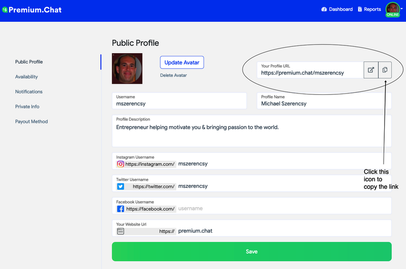Open Private Info section
Image resolution: width=406 pixels, height=269 pixels.
click(27, 107)
